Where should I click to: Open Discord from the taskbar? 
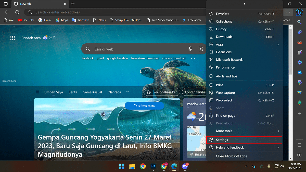pyautogui.click(x=185, y=166)
